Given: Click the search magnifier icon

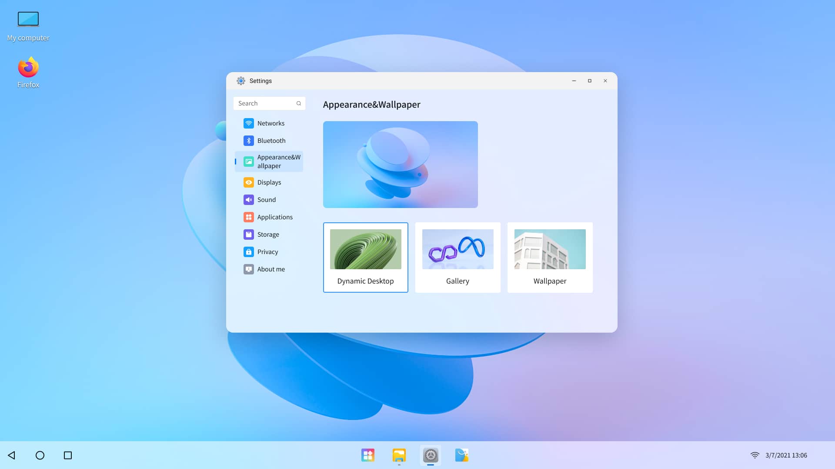Looking at the screenshot, I should 299,103.
